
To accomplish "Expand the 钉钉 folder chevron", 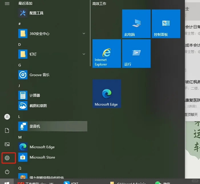I will pos(84,54).
